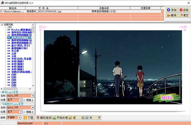This screenshot has width=191, height=125.
Task: Go to next picture with 下图
Action: pyautogui.click(x=29, y=118)
